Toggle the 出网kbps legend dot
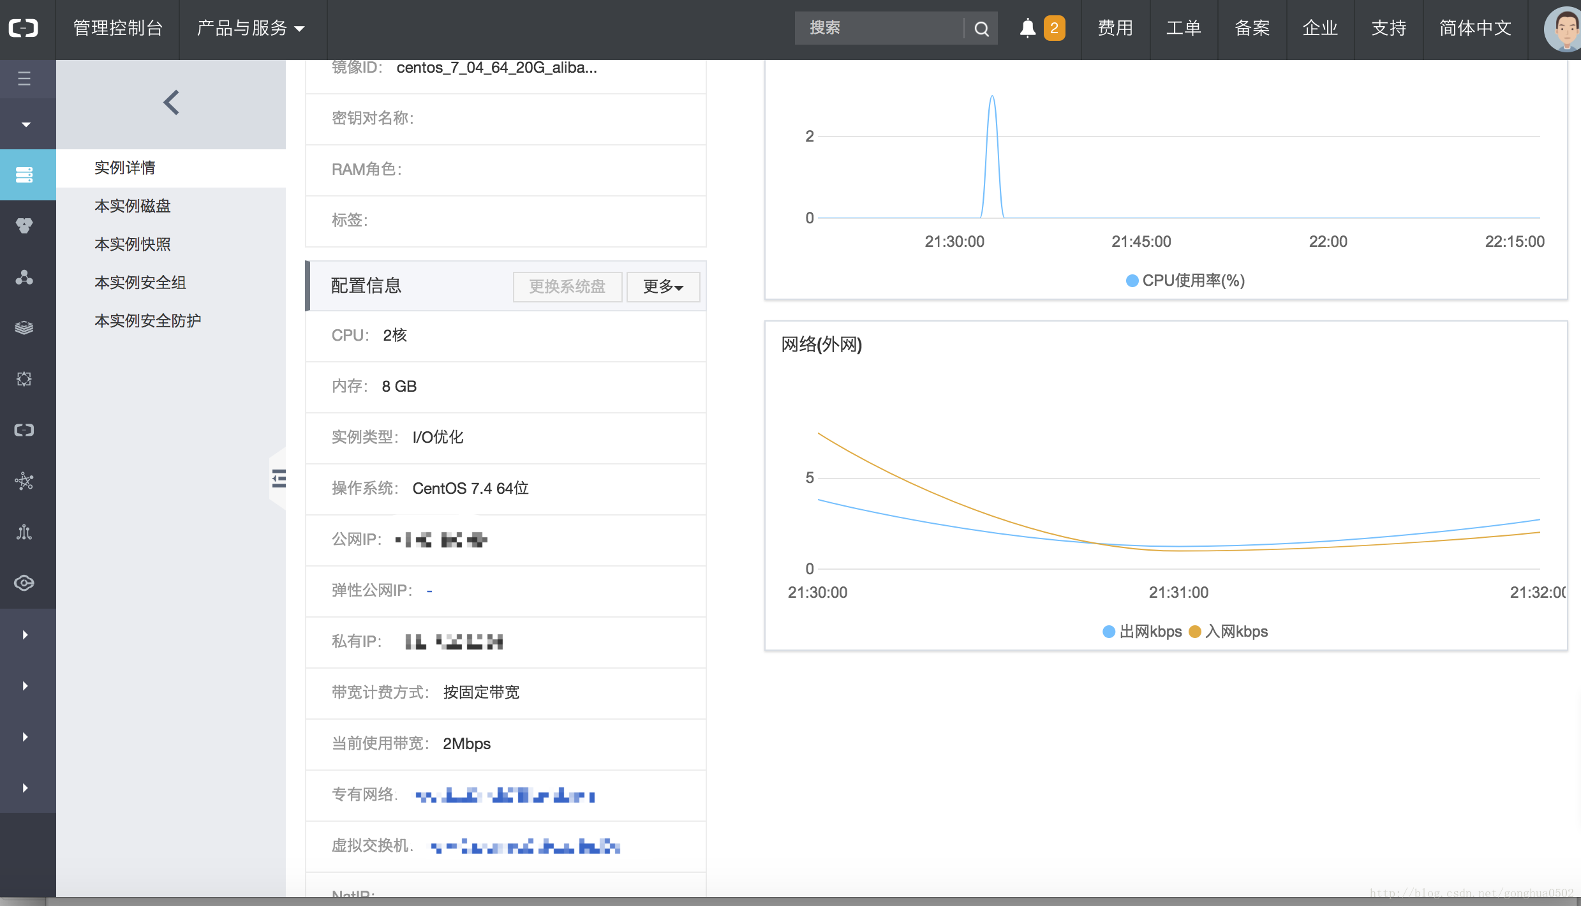 (x=1109, y=632)
